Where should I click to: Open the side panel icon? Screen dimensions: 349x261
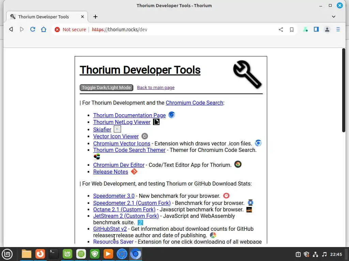tap(316, 29)
